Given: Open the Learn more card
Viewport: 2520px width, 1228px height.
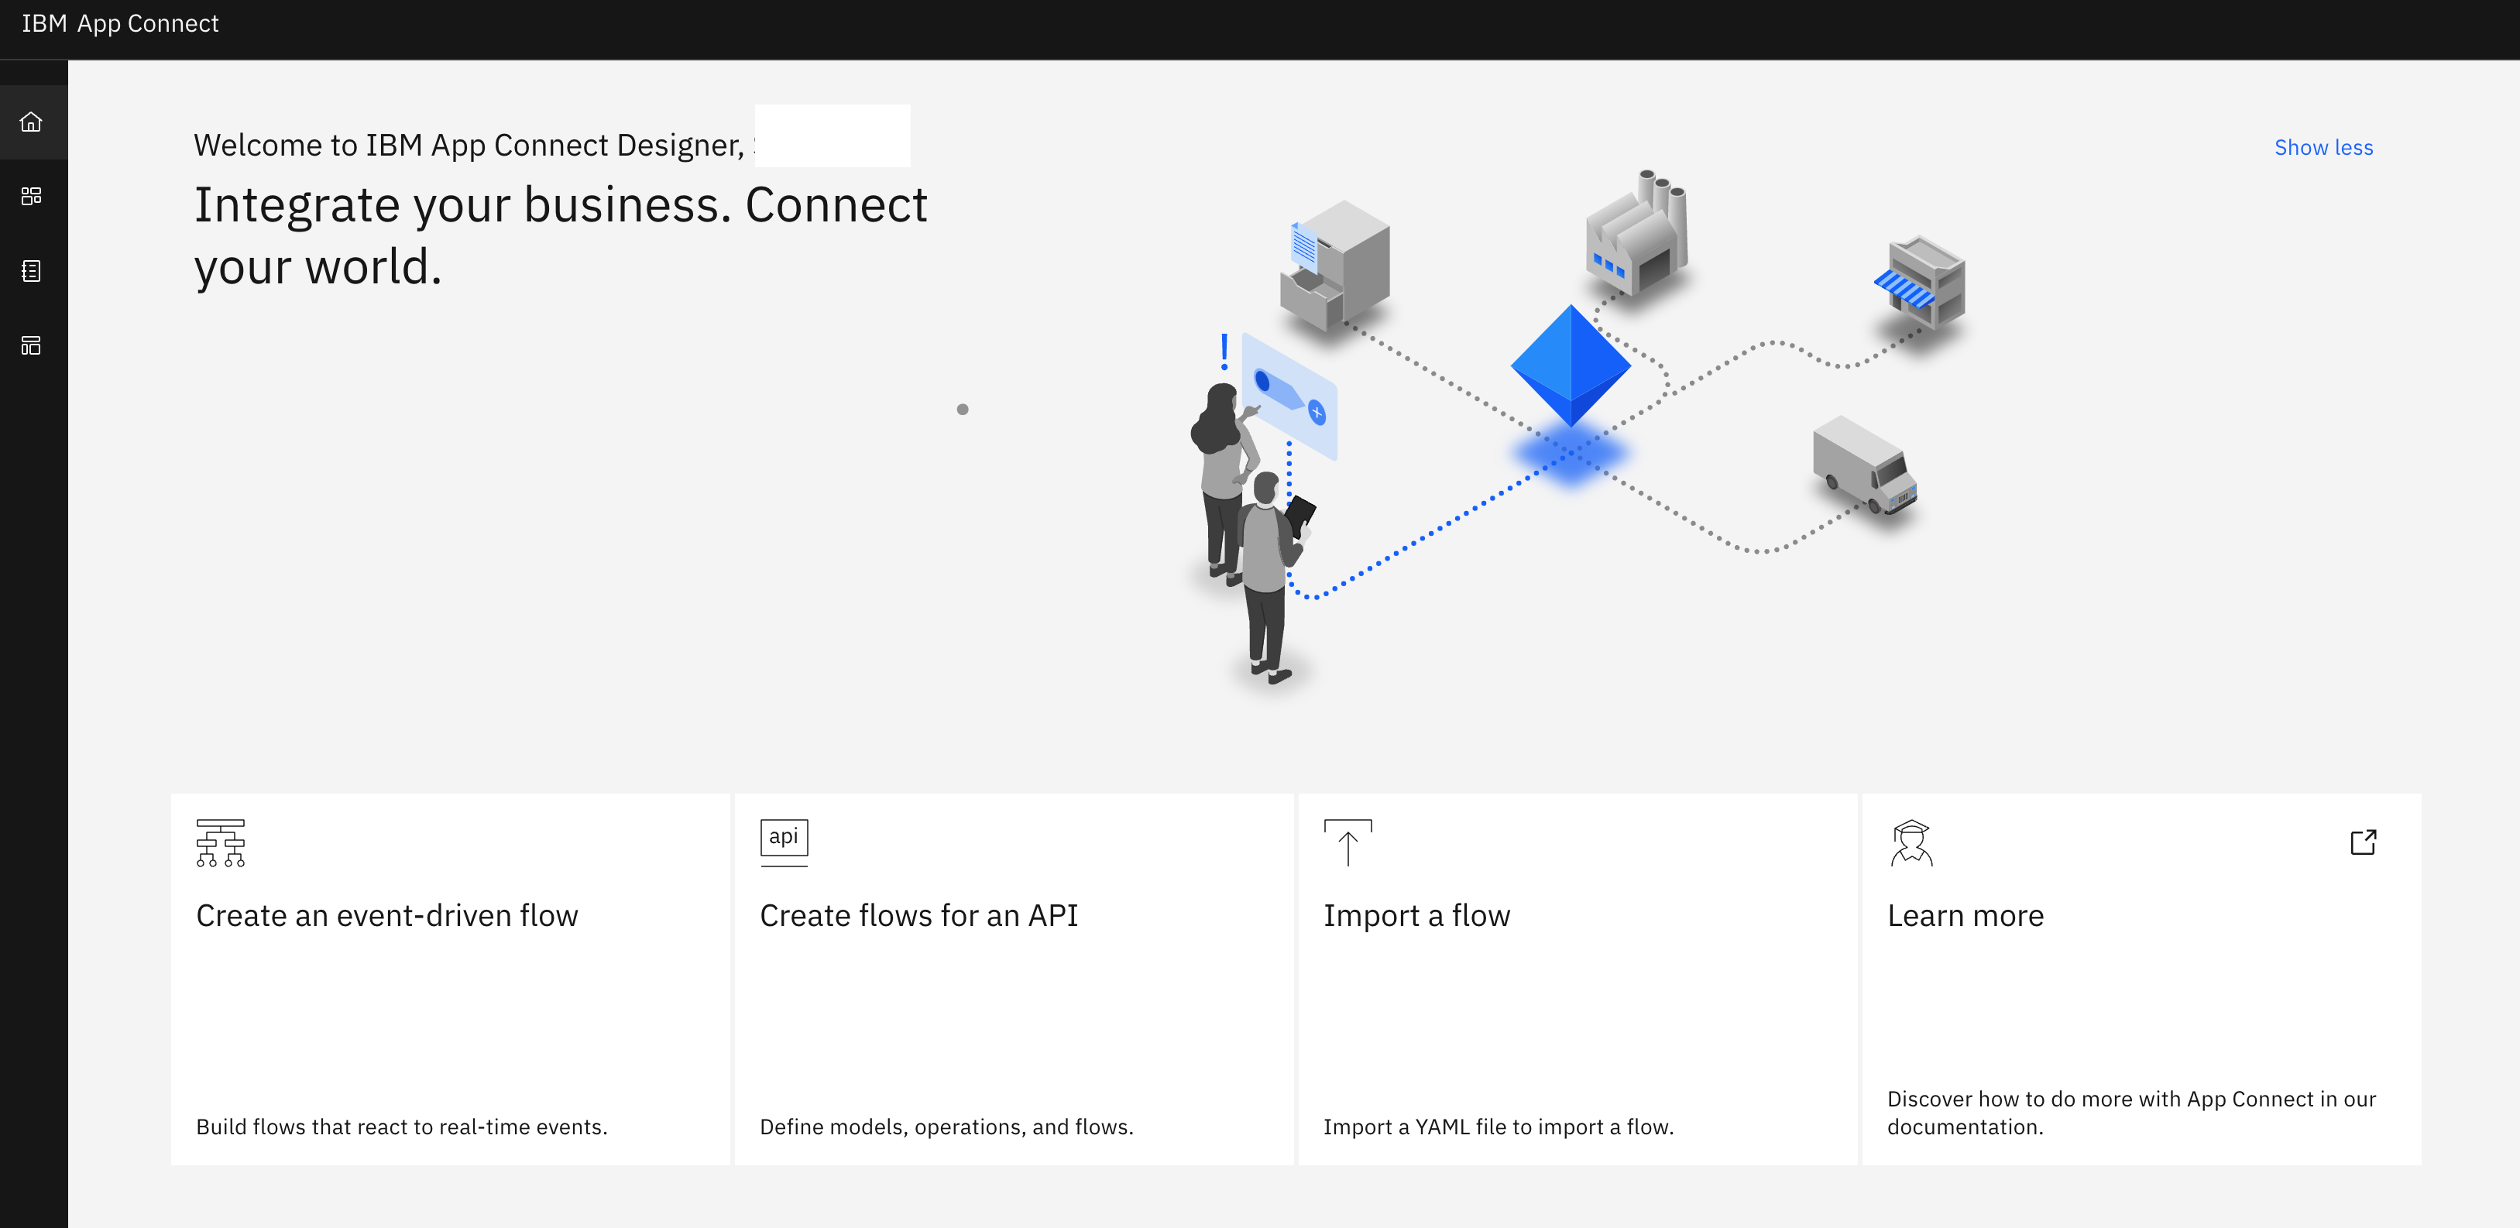Looking at the screenshot, I should click(2141, 979).
